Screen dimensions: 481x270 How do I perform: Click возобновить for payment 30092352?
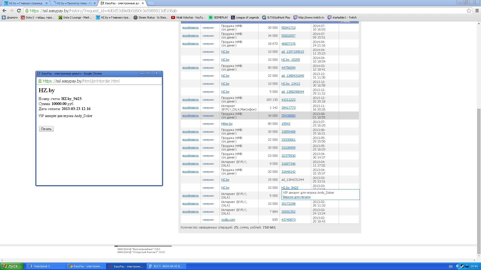click(x=190, y=211)
